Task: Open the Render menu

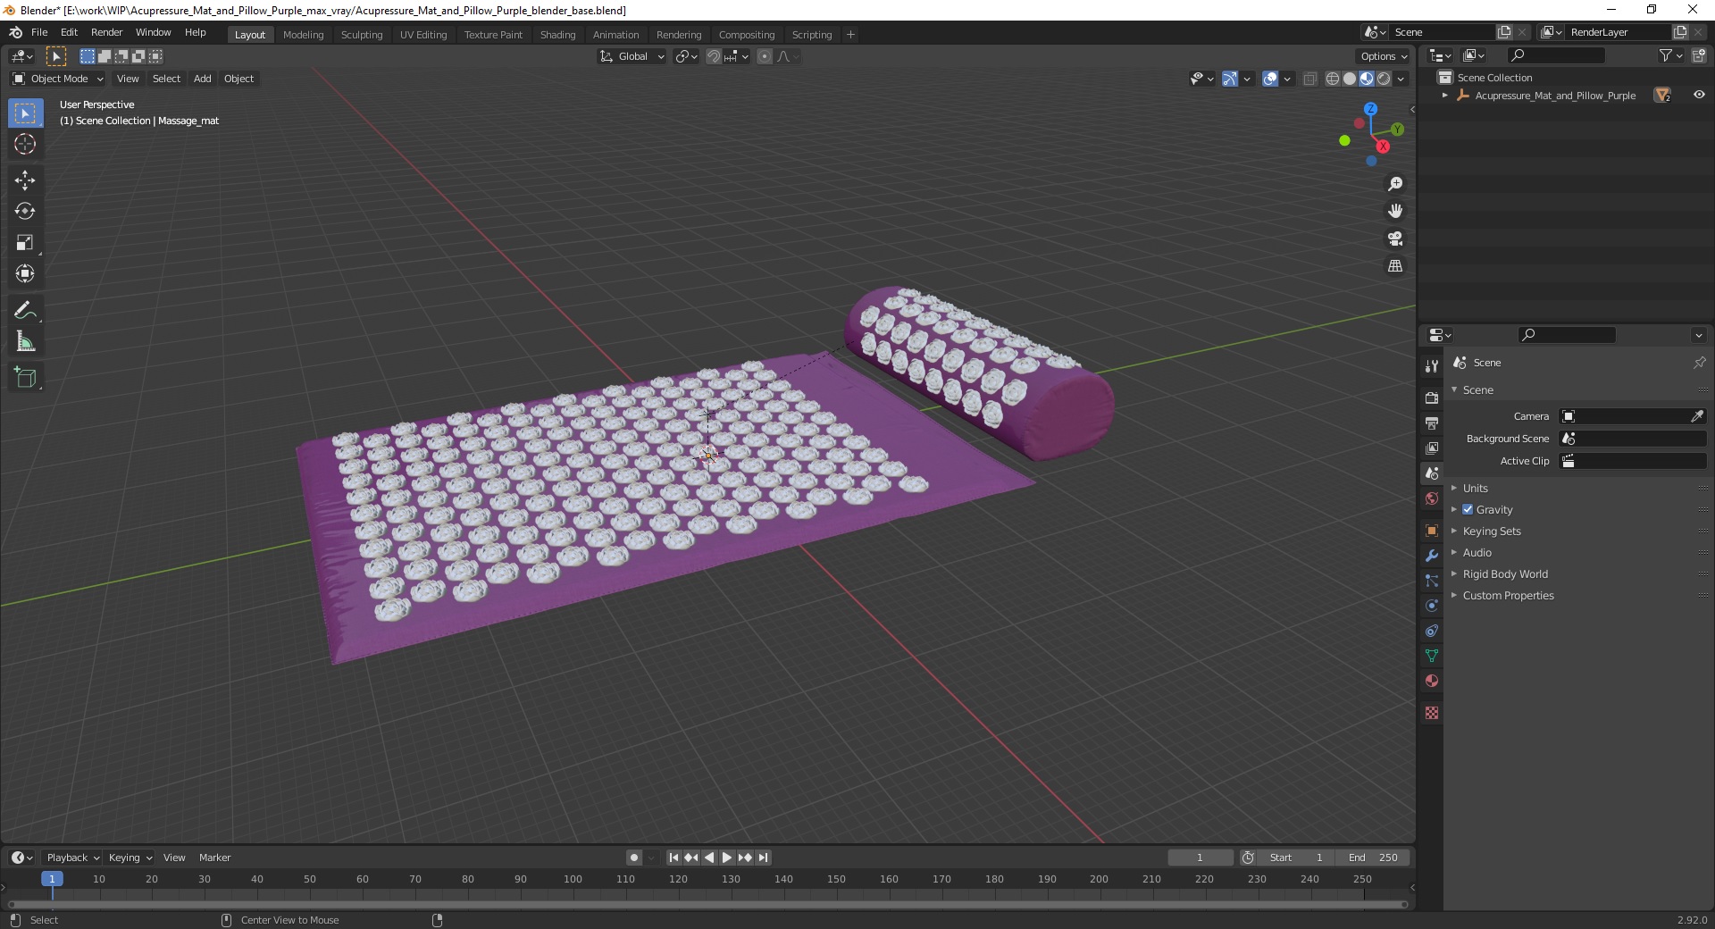Action: (x=106, y=32)
